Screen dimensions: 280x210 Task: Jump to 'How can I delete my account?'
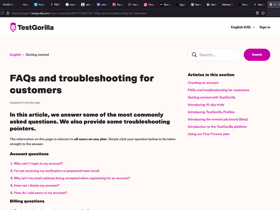pos(37,185)
